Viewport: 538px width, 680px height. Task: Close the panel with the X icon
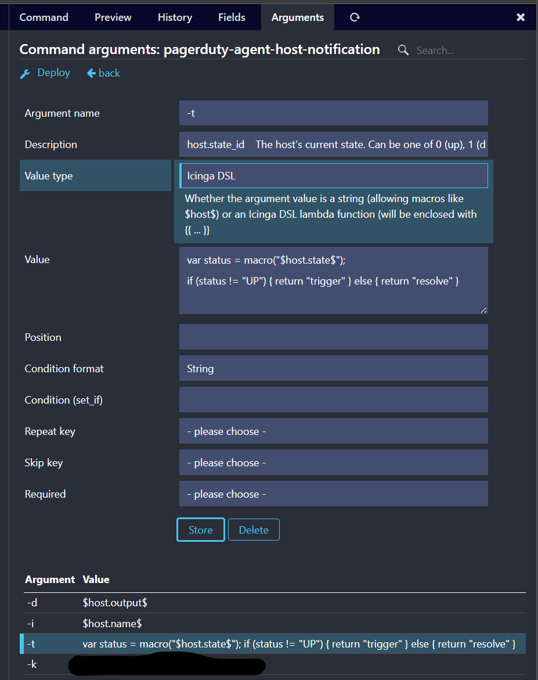521,17
